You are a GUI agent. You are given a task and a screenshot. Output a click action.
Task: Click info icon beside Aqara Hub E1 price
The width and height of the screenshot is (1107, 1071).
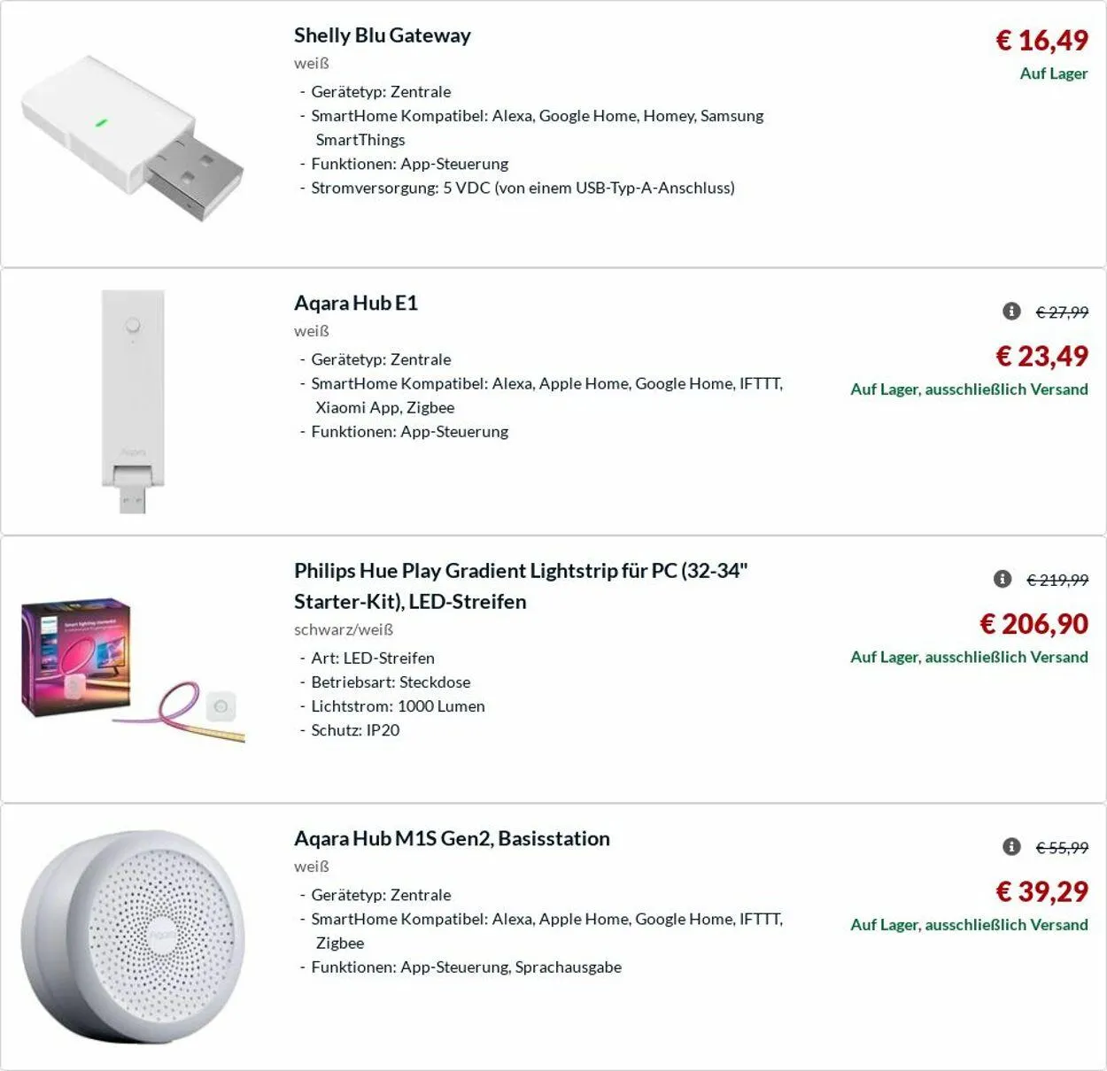point(1011,311)
